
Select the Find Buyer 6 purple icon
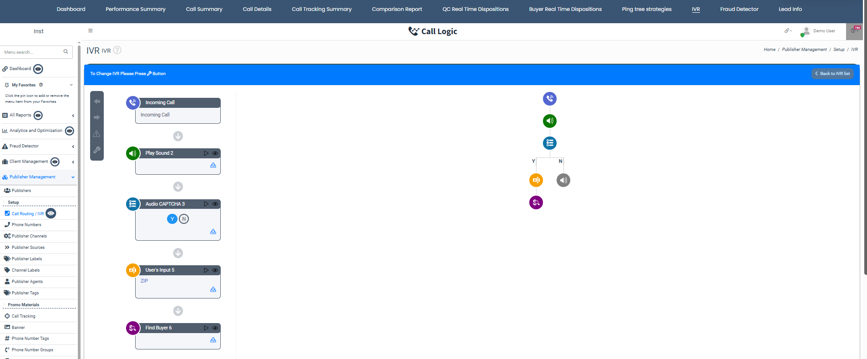[133, 328]
